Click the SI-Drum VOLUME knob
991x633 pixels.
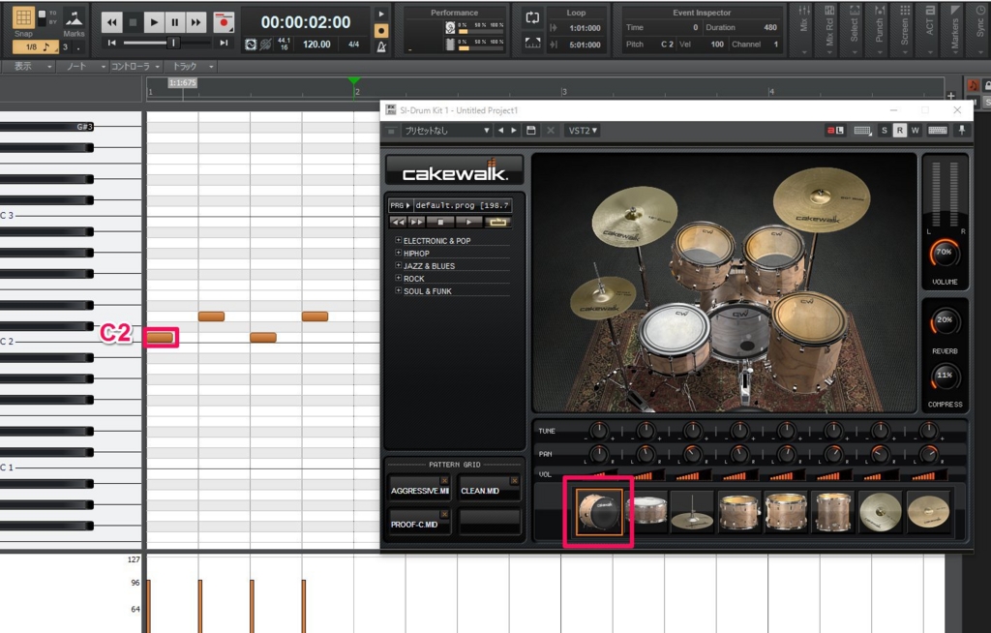(945, 253)
